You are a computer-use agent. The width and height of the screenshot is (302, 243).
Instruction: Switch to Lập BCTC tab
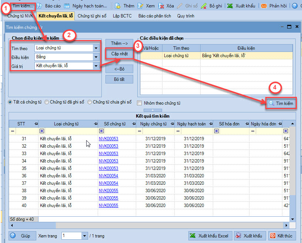point(122,16)
